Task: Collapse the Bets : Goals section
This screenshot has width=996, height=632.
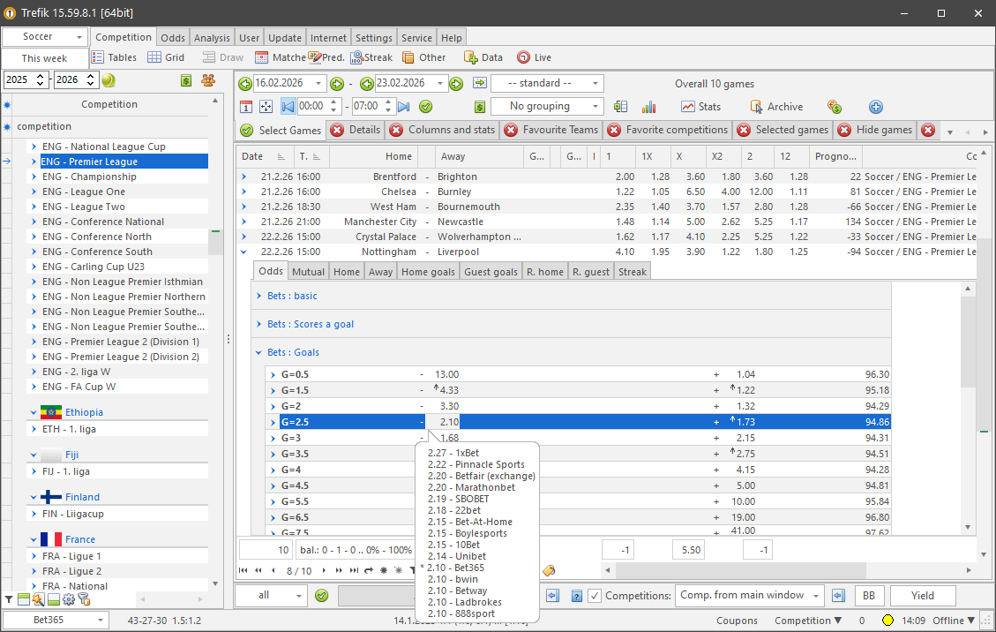Action: pos(258,353)
